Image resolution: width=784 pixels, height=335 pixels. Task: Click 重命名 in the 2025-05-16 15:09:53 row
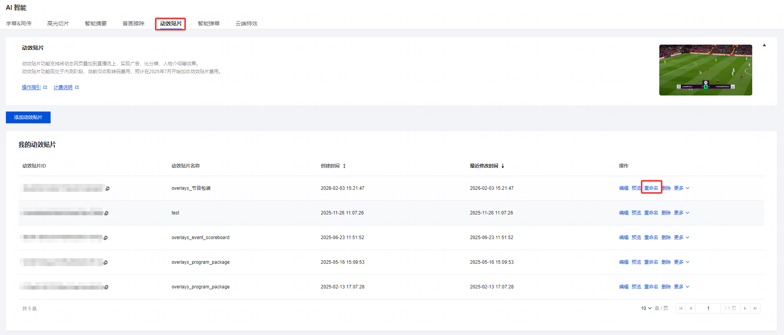click(x=651, y=262)
